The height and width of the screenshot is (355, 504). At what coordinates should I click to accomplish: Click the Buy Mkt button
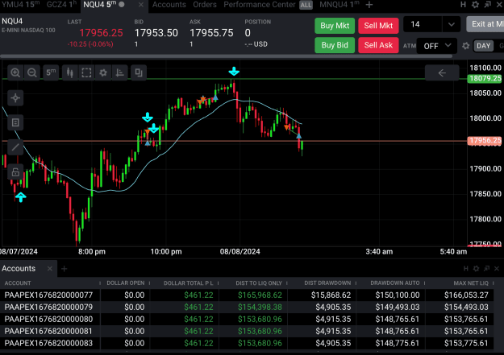pos(335,26)
